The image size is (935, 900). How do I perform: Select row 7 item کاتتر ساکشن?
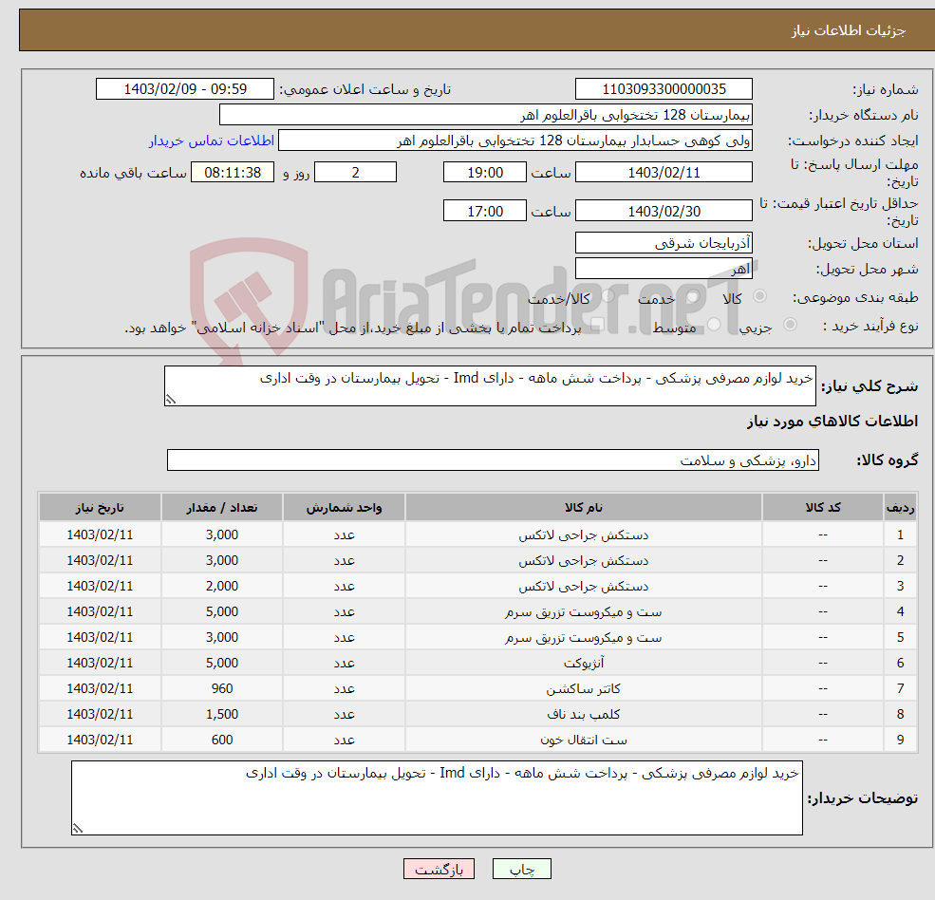coord(584,689)
